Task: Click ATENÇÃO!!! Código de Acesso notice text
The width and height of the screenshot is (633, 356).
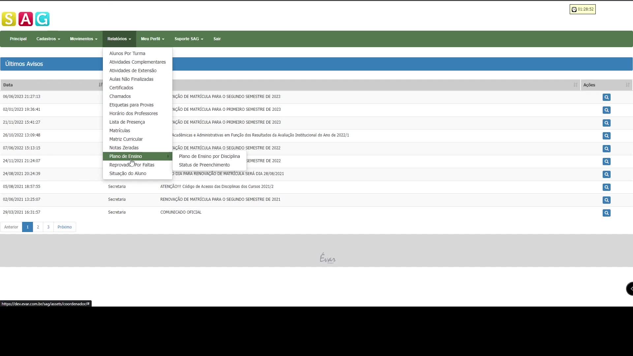Action: pyautogui.click(x=217, y=187)
